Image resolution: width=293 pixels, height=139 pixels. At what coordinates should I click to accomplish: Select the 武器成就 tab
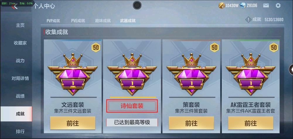click(x=128, y=21)
